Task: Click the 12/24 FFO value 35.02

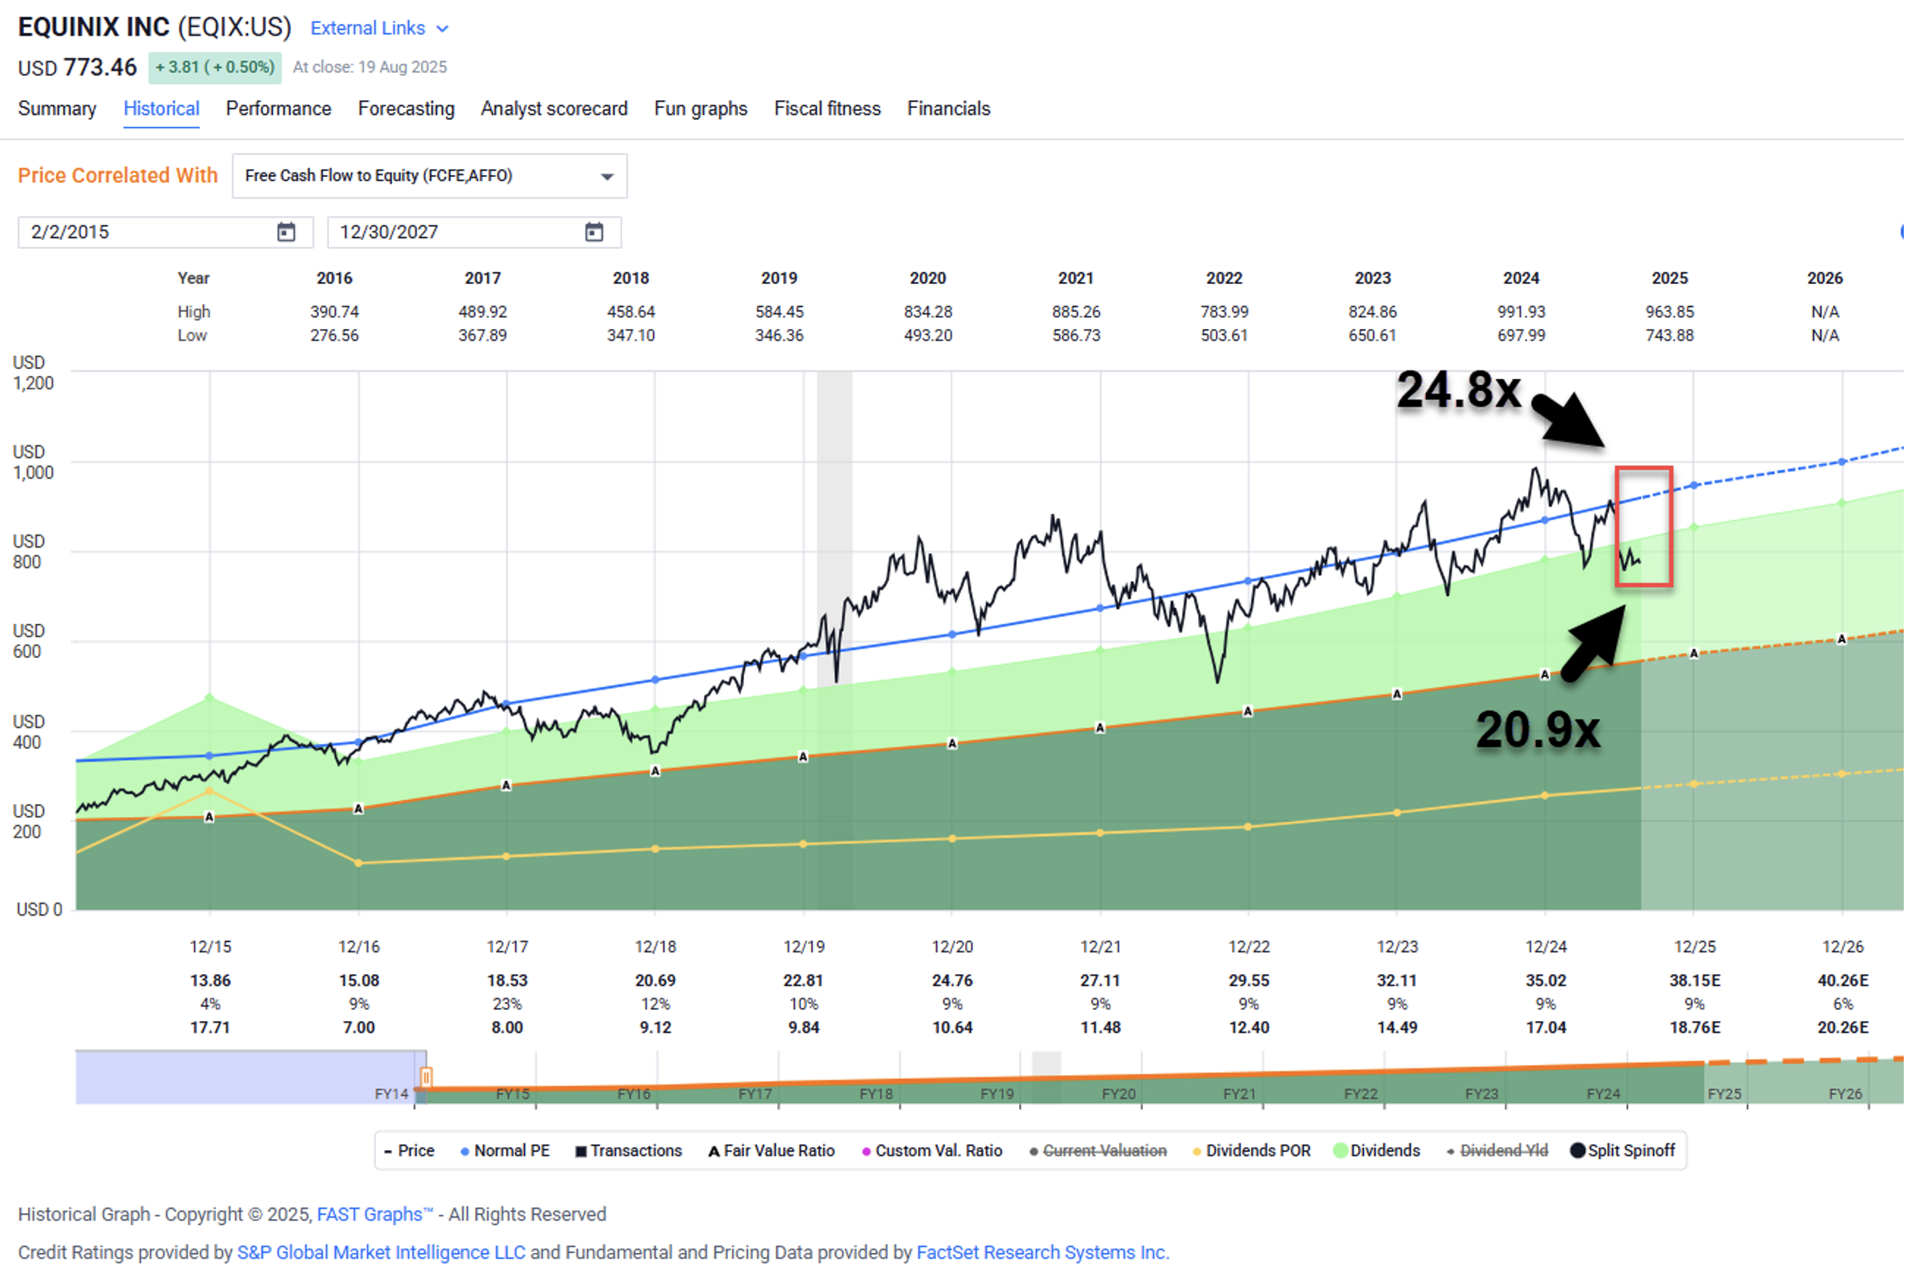Action: (x=1545, y=981)
